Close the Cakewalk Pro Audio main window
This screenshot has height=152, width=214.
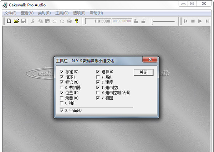204,4
